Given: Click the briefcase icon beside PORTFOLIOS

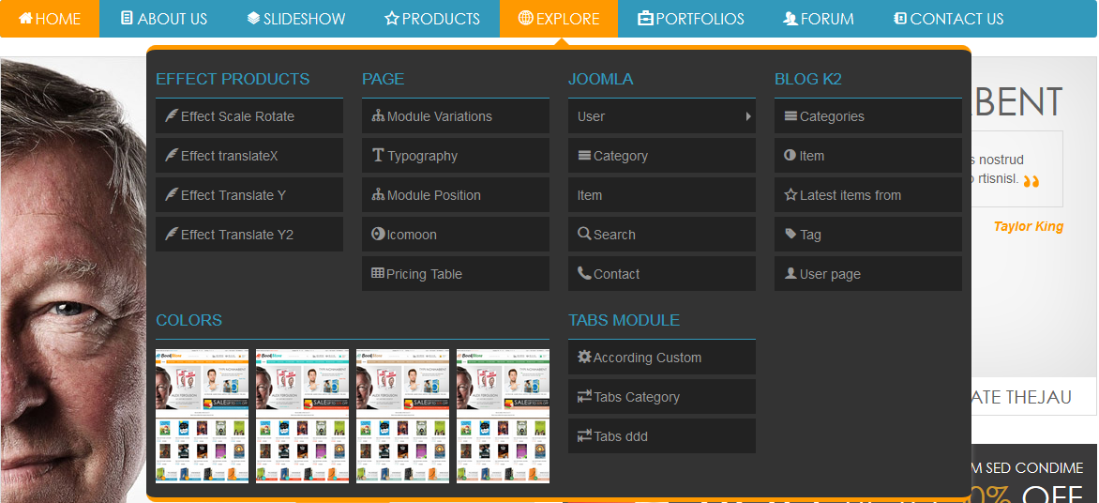Looking at the screenshot, I should pyautogui.click(x=645, y=18).
